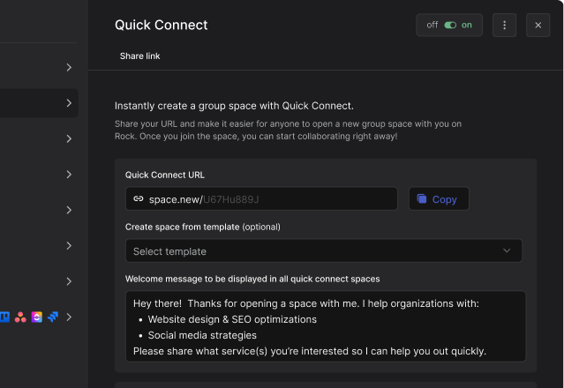The width and height of the screenshot is (564, 388).
Task: Click the welcome message text box
Action: [x=326, y=326]
